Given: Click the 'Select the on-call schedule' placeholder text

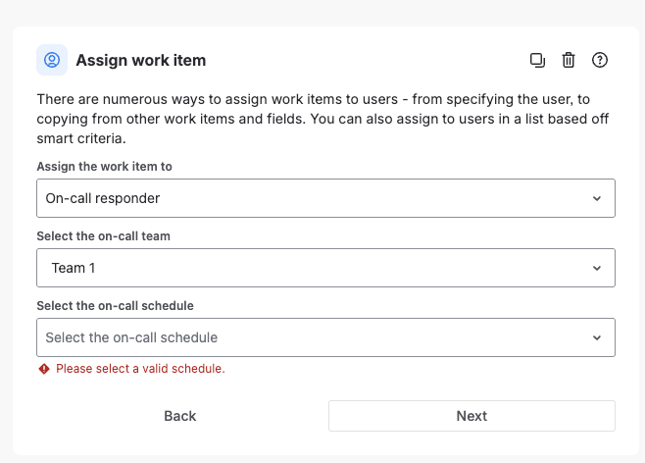Looking at the screenshot, I should coord(131,337).
